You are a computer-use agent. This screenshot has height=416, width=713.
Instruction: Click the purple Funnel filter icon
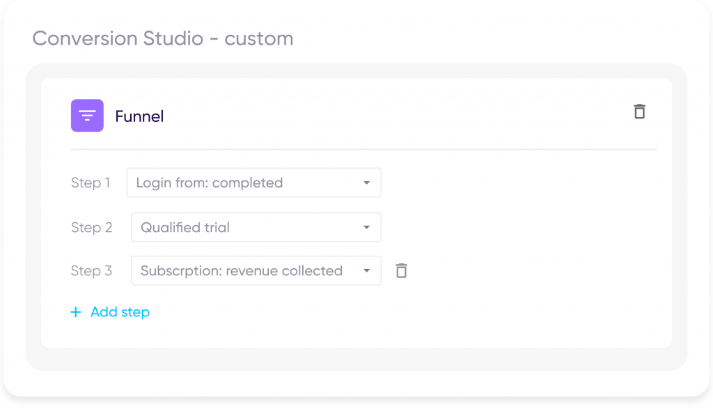tap(87, 116)
